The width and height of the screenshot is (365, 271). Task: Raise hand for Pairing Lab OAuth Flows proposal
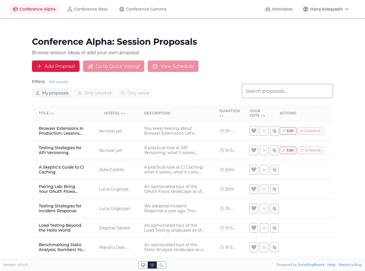point(274,189)
